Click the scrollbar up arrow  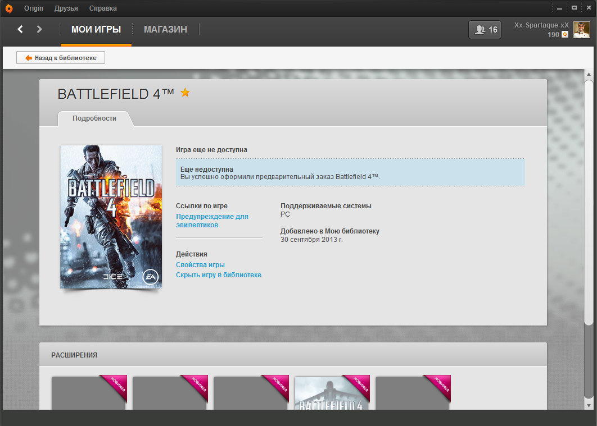coord(589,74)
